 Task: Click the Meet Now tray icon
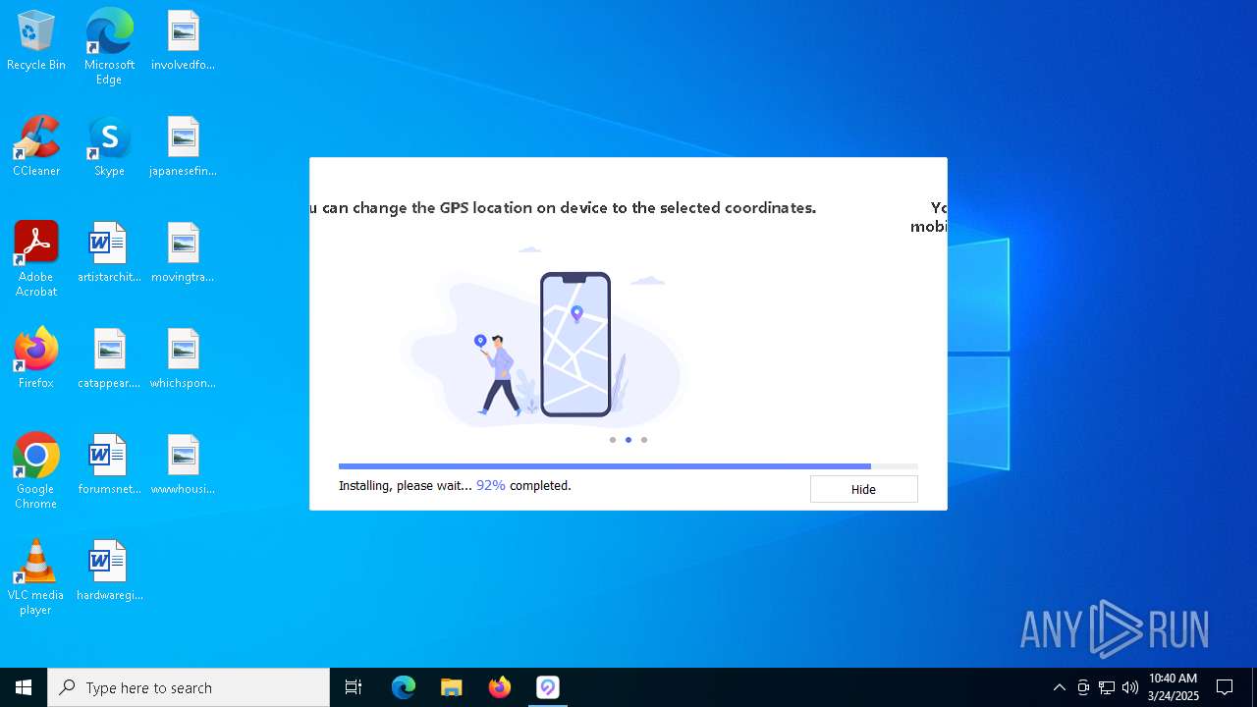(1083, 687)
